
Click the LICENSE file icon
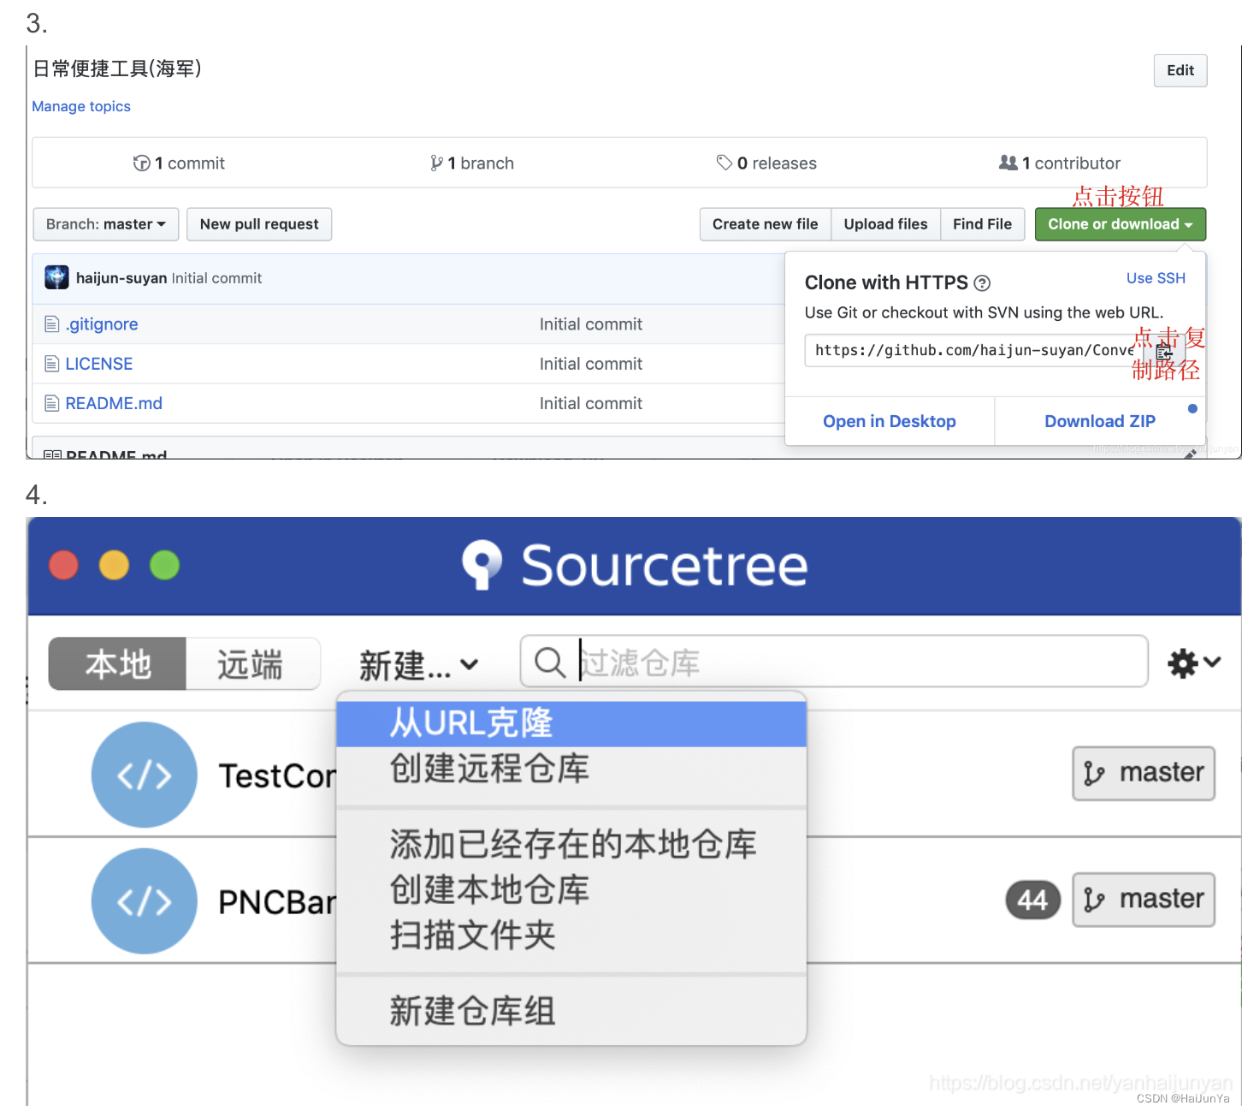tap(52, 363)
